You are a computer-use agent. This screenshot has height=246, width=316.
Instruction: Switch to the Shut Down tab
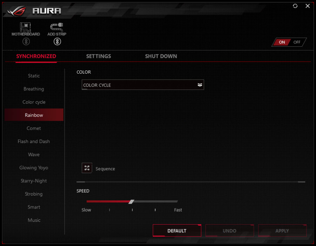point(161,56)
